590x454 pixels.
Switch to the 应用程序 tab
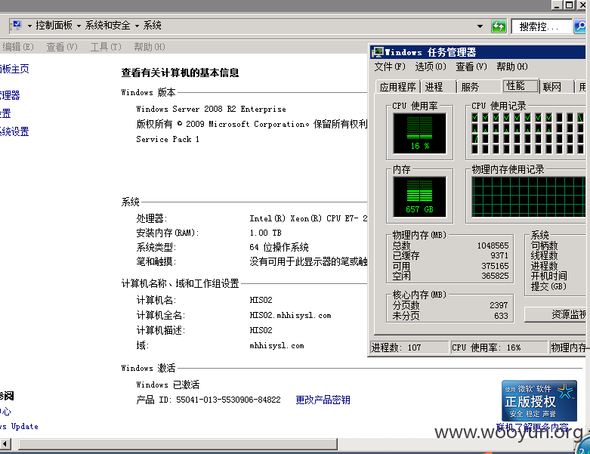click(397, 87)
